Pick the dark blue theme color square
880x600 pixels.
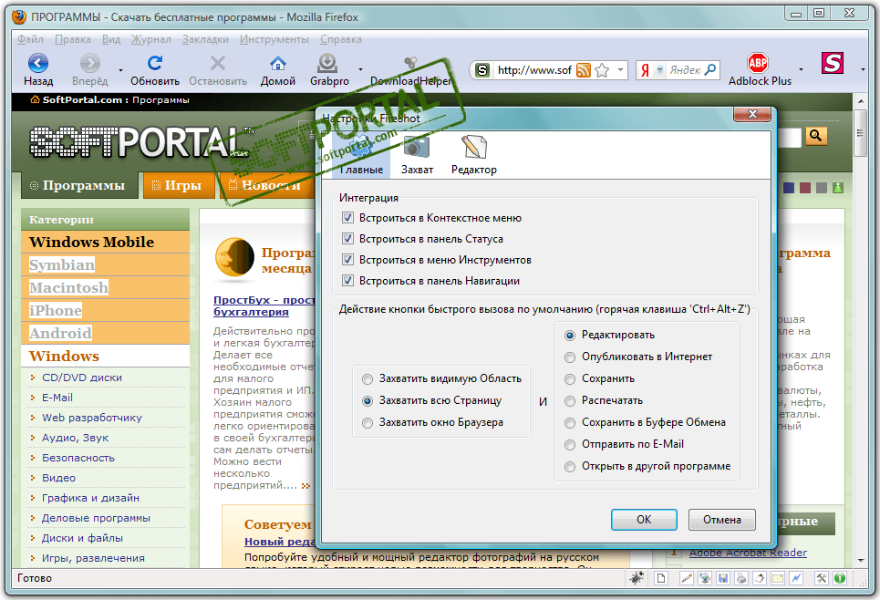pyautogui.click(x=789, y=188)
